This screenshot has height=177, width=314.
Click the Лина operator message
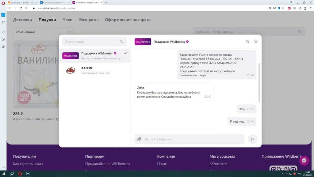[x=174, y=92]
